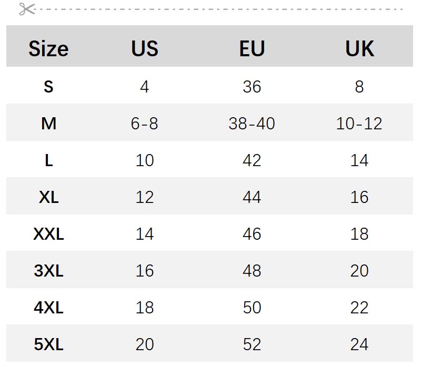The width and height of the screenshot is (421, 367).
Task: Click the M size row label
Action: (x=48, y=124)
